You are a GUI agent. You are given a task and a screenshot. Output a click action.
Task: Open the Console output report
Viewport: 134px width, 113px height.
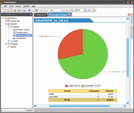pos(22,32)
